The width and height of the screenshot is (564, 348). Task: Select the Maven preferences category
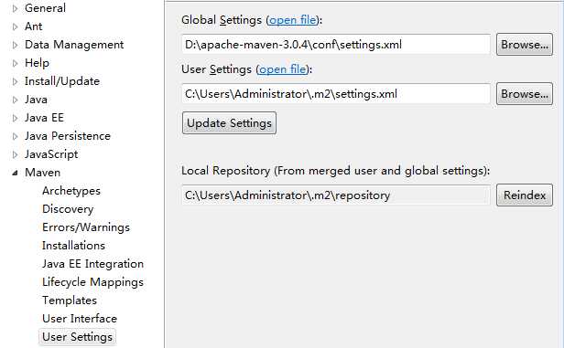42,173
